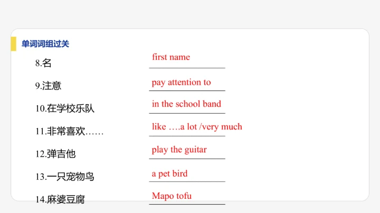
Task: Click the blank line under "first name"
Action: (x=187, y=68)
